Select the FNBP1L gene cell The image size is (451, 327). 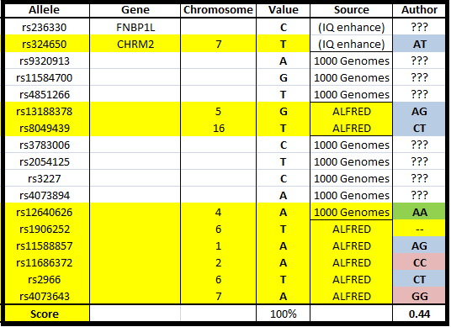135,27
